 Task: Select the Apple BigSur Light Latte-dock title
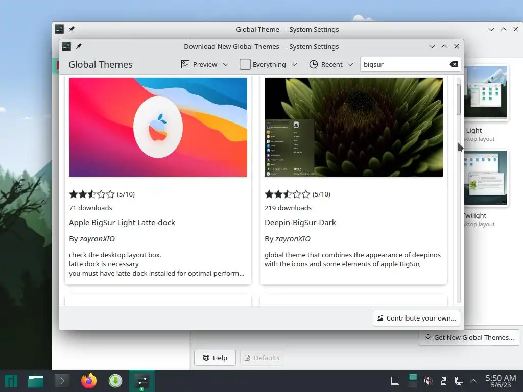[122, 223]
